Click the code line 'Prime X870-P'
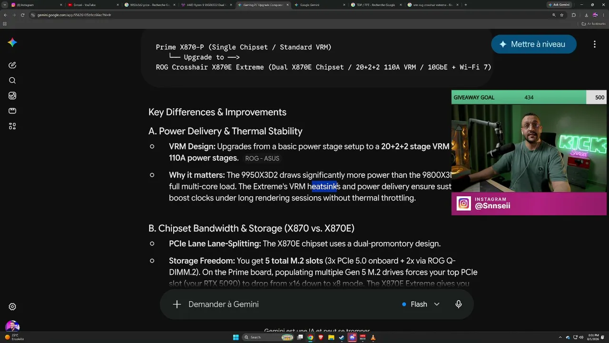This screenshot has width=609, height=343. click(x=180, y=47)
